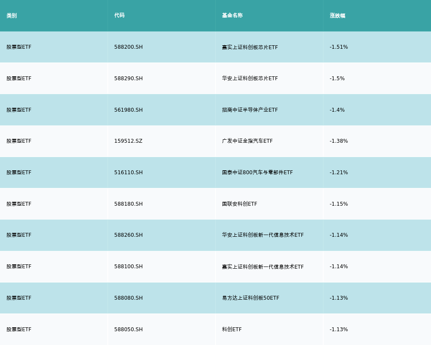Click the -1.38% change value
This screenshot has width=431, height=345.
click(339, 141)
